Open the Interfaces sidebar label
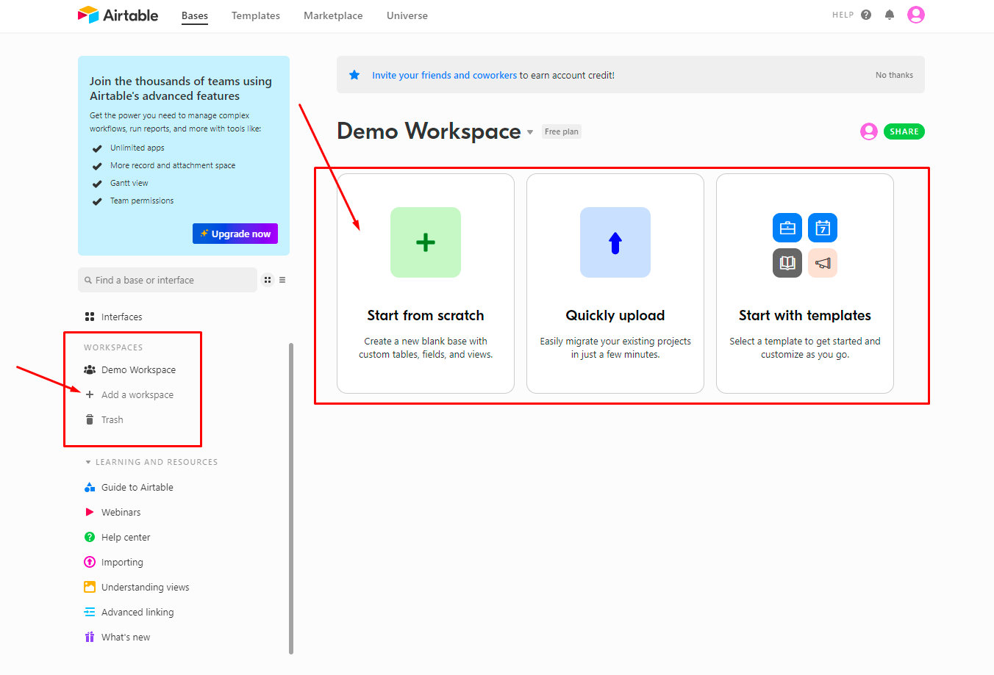The image size is (994, 675). click(x=122, y=317)
